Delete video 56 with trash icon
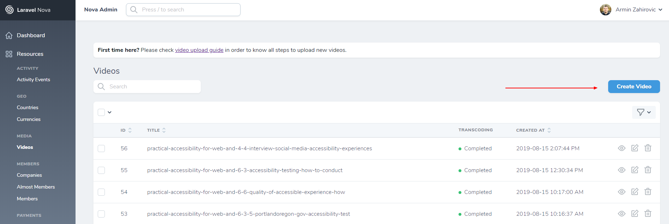Screen dimensions: 669x224 coord(648,148)
